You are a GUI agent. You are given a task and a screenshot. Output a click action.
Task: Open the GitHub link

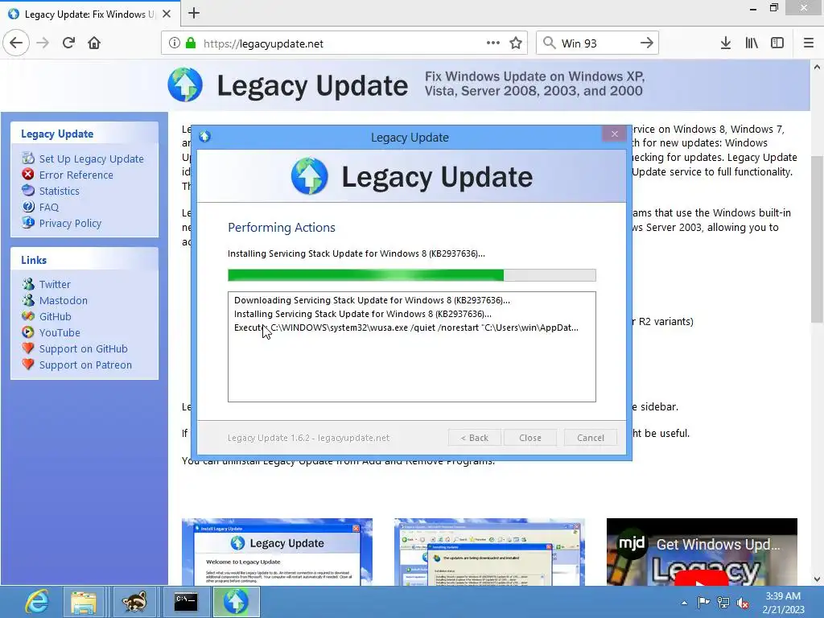56,317
